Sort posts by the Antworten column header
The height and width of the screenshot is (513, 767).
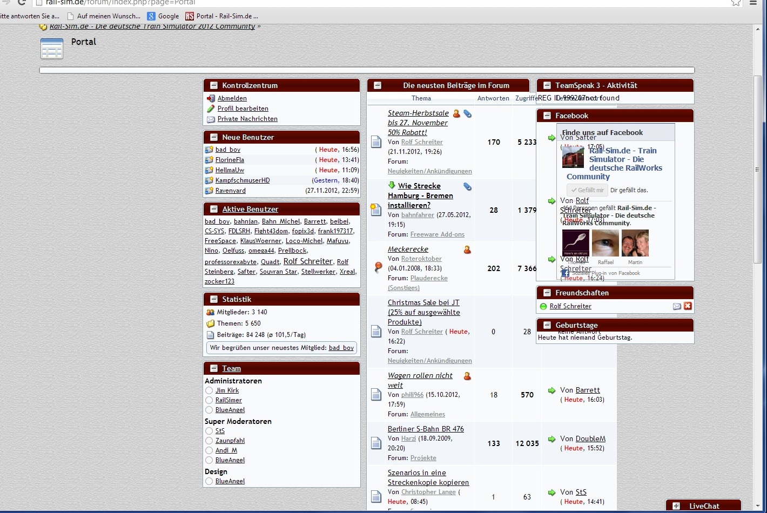pyautogui.click(x=493, y=98)
